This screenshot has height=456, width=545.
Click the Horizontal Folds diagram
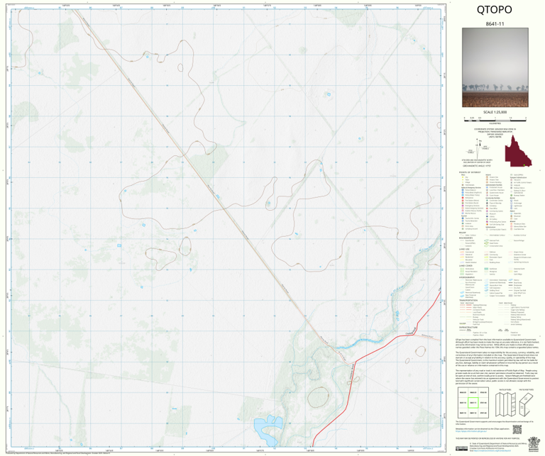click(527, 405)
